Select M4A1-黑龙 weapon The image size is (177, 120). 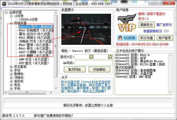point(34,48)
